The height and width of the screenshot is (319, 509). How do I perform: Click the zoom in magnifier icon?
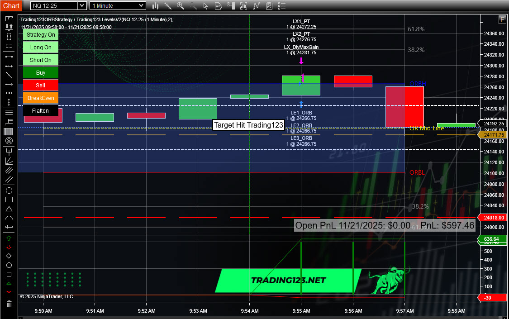point(180,6)
